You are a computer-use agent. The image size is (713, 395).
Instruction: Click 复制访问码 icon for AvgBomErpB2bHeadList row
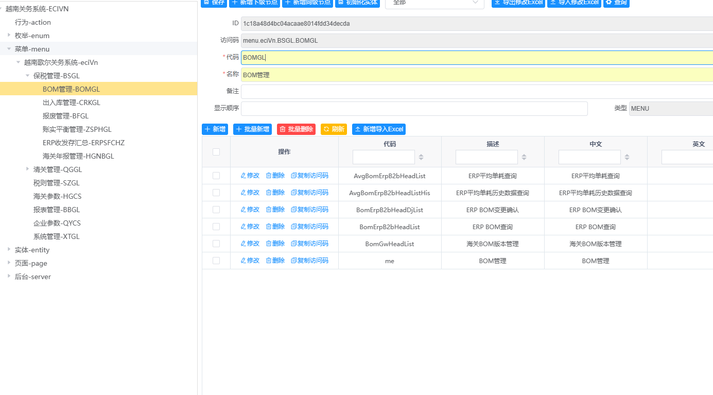click(x=309, y=176)
